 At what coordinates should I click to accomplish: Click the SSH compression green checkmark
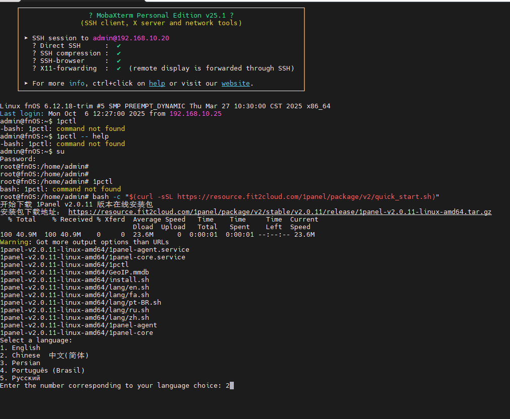point(119,53)
